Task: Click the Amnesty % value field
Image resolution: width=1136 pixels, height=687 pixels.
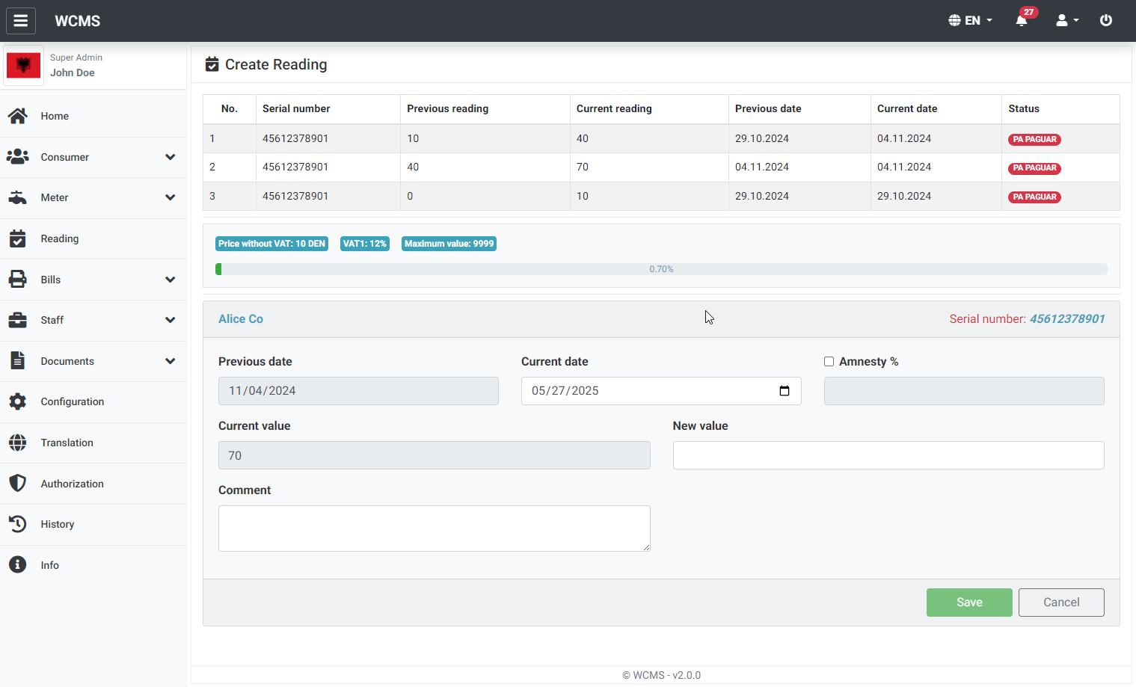Action: pyautogui.click(x=964, y=391)
